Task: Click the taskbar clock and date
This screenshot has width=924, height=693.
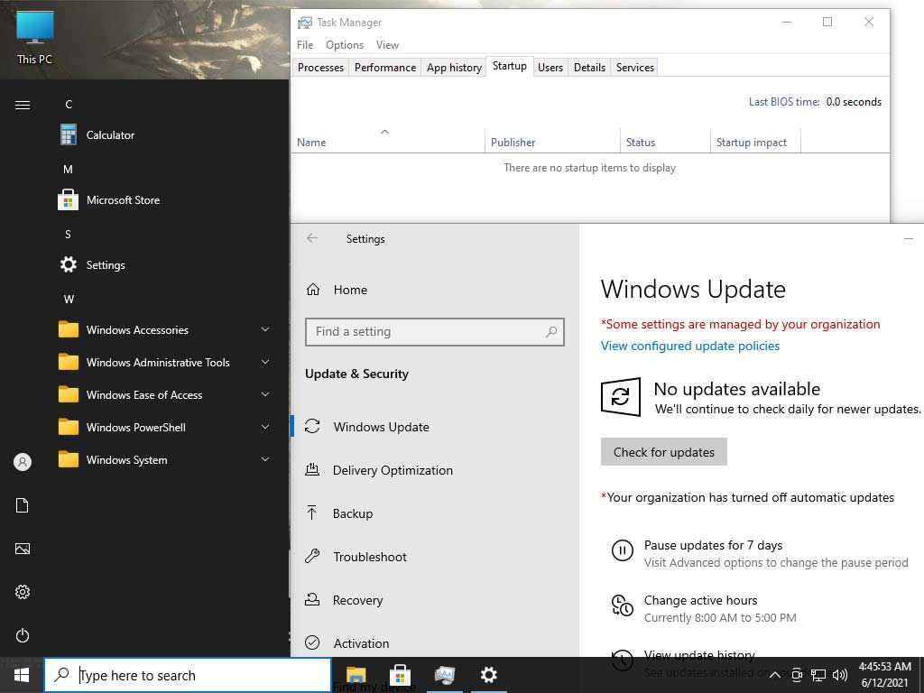Action: tap(884, 675)
